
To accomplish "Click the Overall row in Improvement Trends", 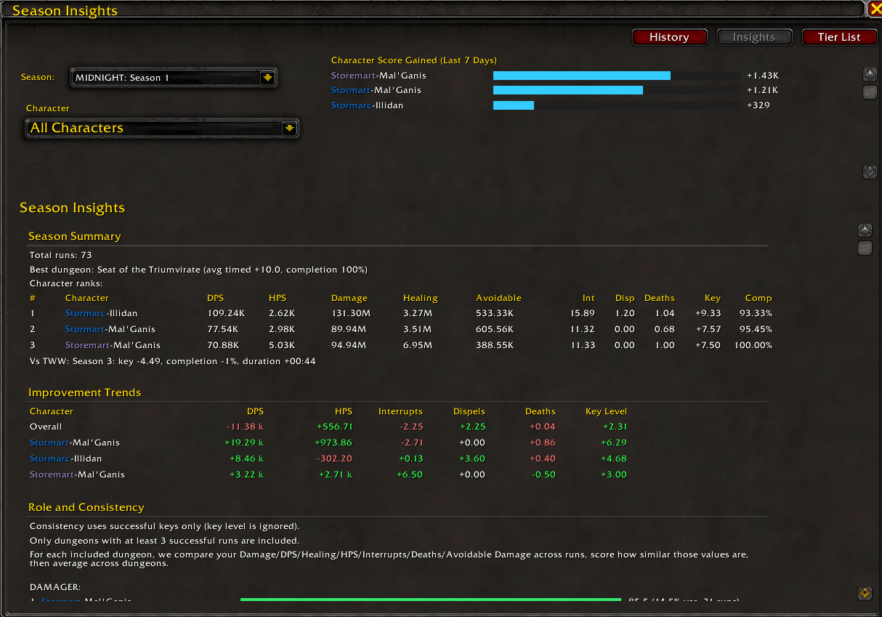I will pos(328,427).
